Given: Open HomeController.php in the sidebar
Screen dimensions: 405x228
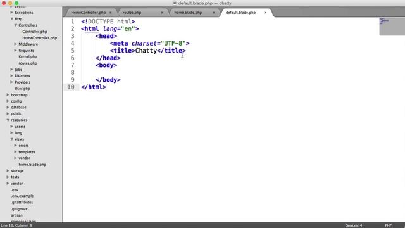Looking at the screenshot, I should (39, 38).
